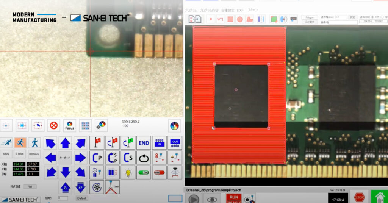This screenshot has height=203, width=388.
Task: Select the X-axis coating direction radio button
Action: (x=372, y=17)
